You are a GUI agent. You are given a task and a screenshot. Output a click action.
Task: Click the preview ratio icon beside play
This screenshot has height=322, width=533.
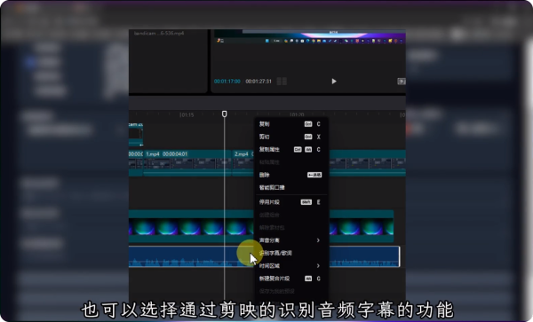click(402, 82)
